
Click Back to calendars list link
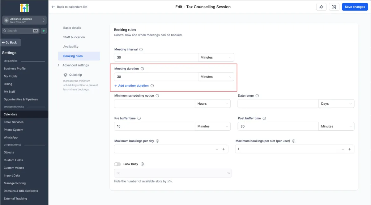pos(69,7)
